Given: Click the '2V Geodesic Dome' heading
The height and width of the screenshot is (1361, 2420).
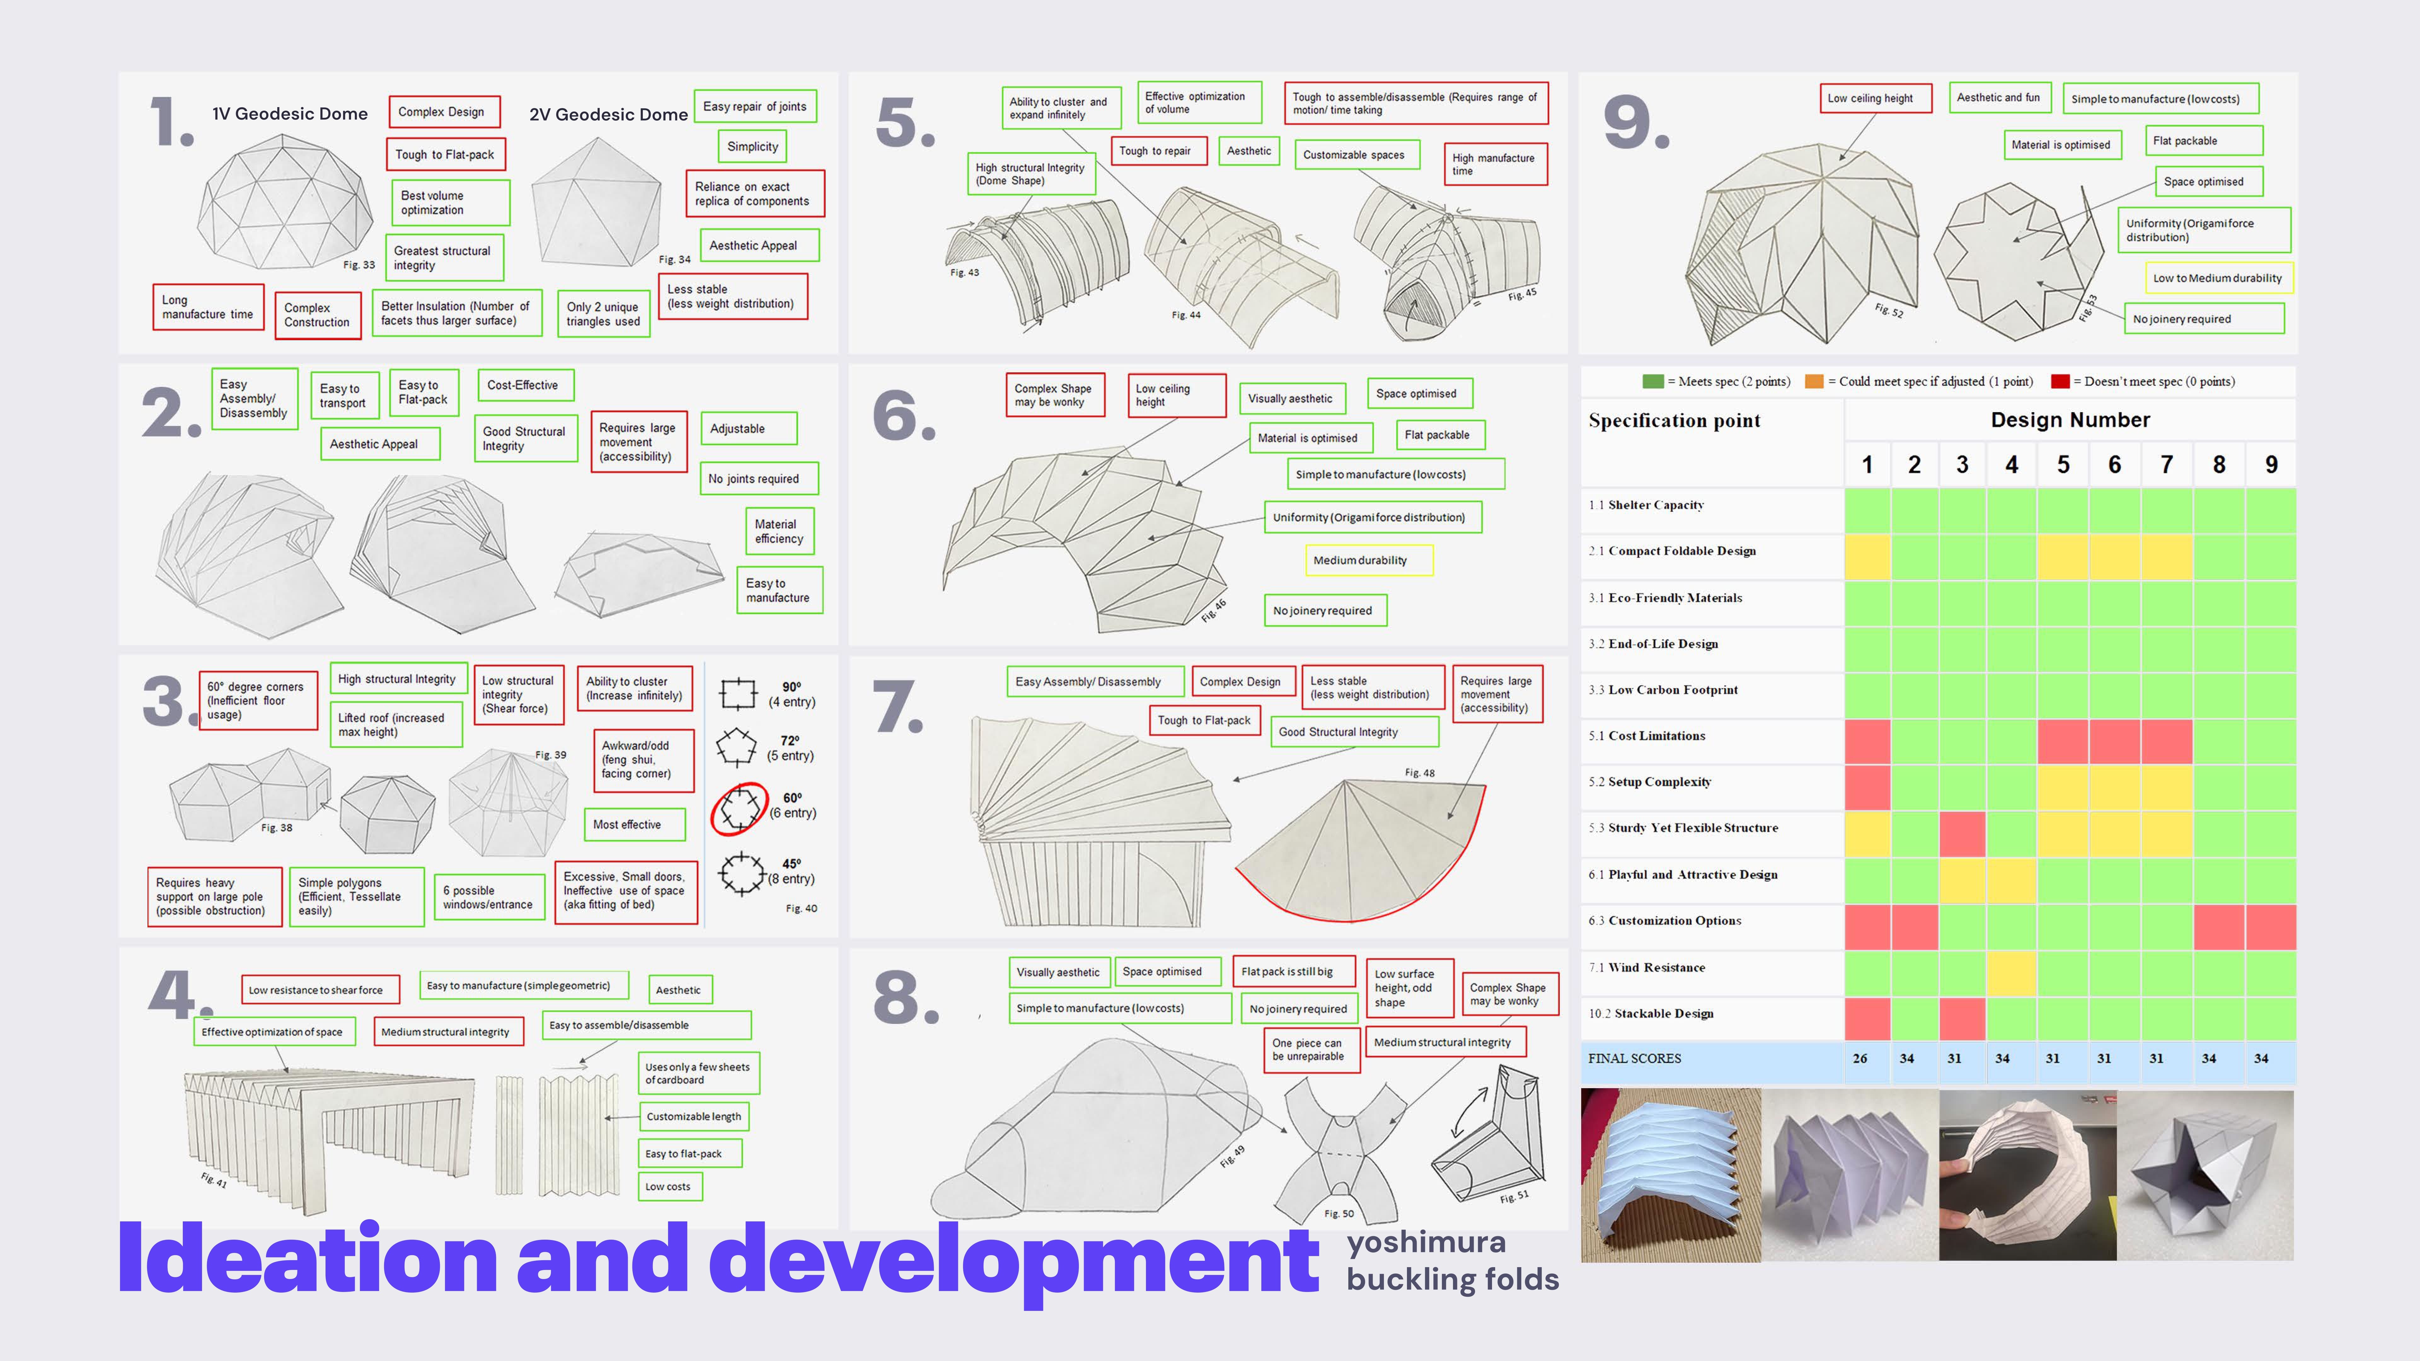Looking at the screenshot, I should click(x=609, y=115).
